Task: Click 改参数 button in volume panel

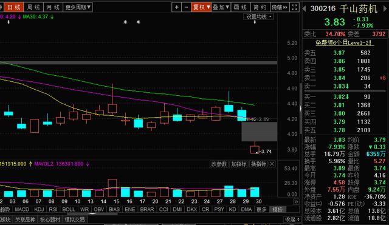Action: click(x=219, y=164)
